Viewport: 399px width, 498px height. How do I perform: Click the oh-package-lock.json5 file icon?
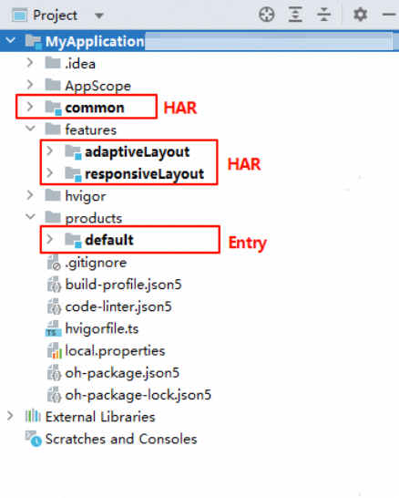pos(54,395)
